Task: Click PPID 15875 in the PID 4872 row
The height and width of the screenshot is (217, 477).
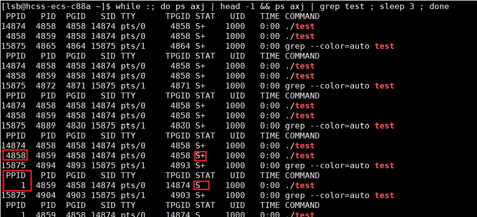Action: pos(13,86)
